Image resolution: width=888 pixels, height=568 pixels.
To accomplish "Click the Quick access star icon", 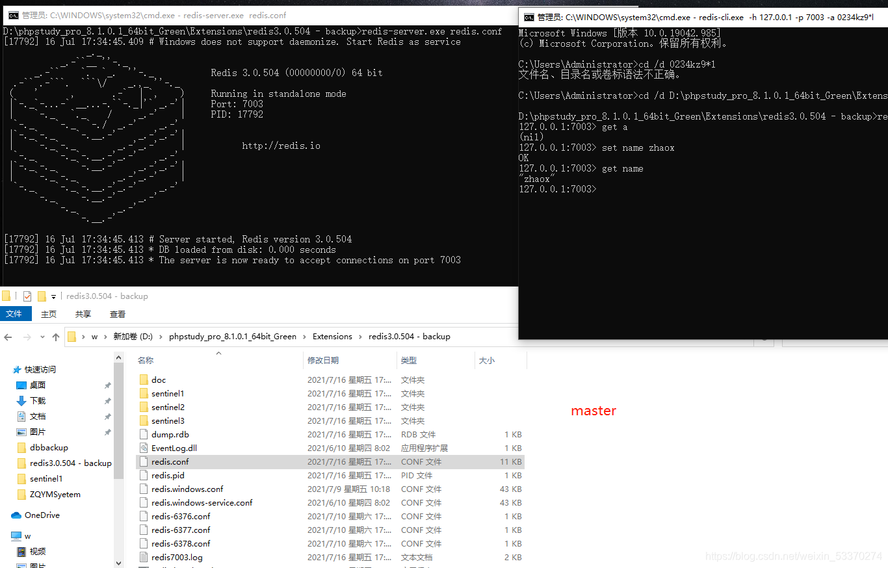I will tap(17, 369).
